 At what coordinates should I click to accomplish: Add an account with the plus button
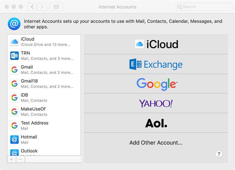coord(12,160)
